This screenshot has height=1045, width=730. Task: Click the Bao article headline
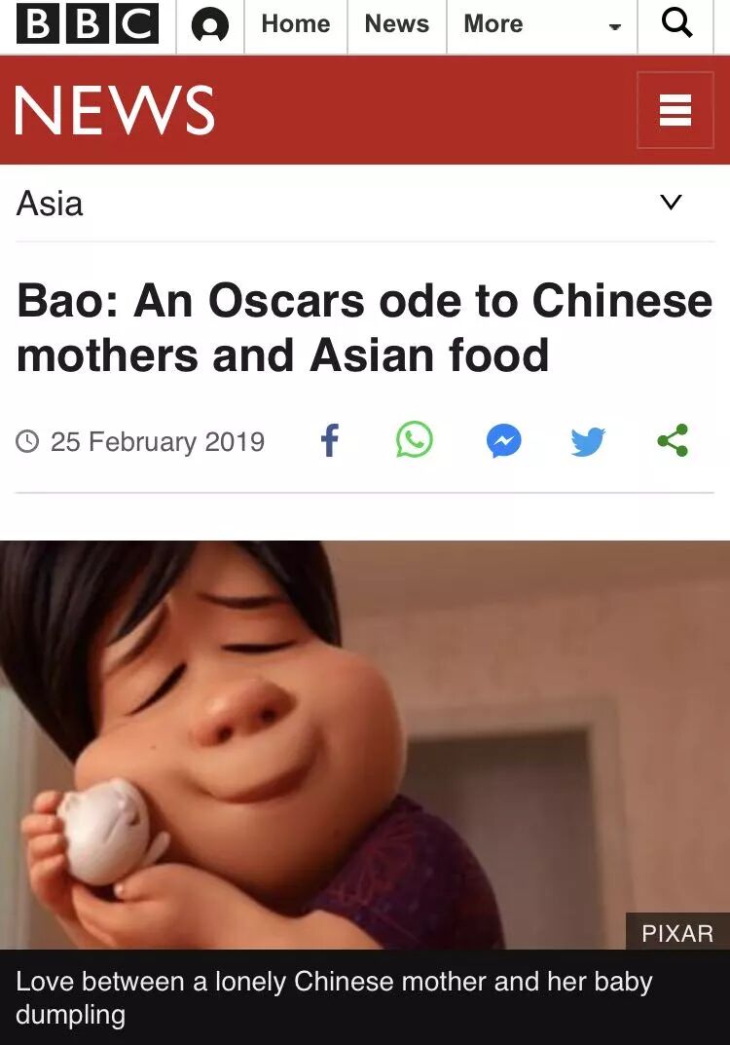tap(364, 327)
